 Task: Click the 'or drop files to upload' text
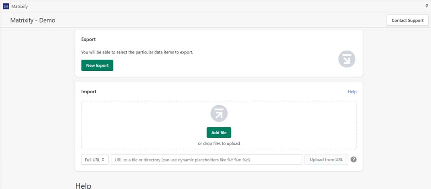click(x=219, y=143)
